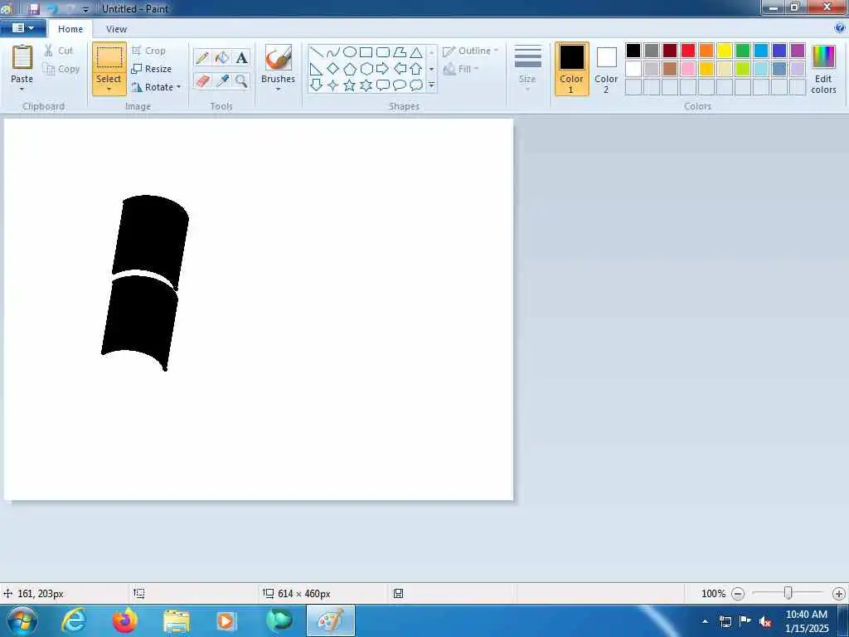Show next row of the Shapes gallery

(x=431, y=69)
